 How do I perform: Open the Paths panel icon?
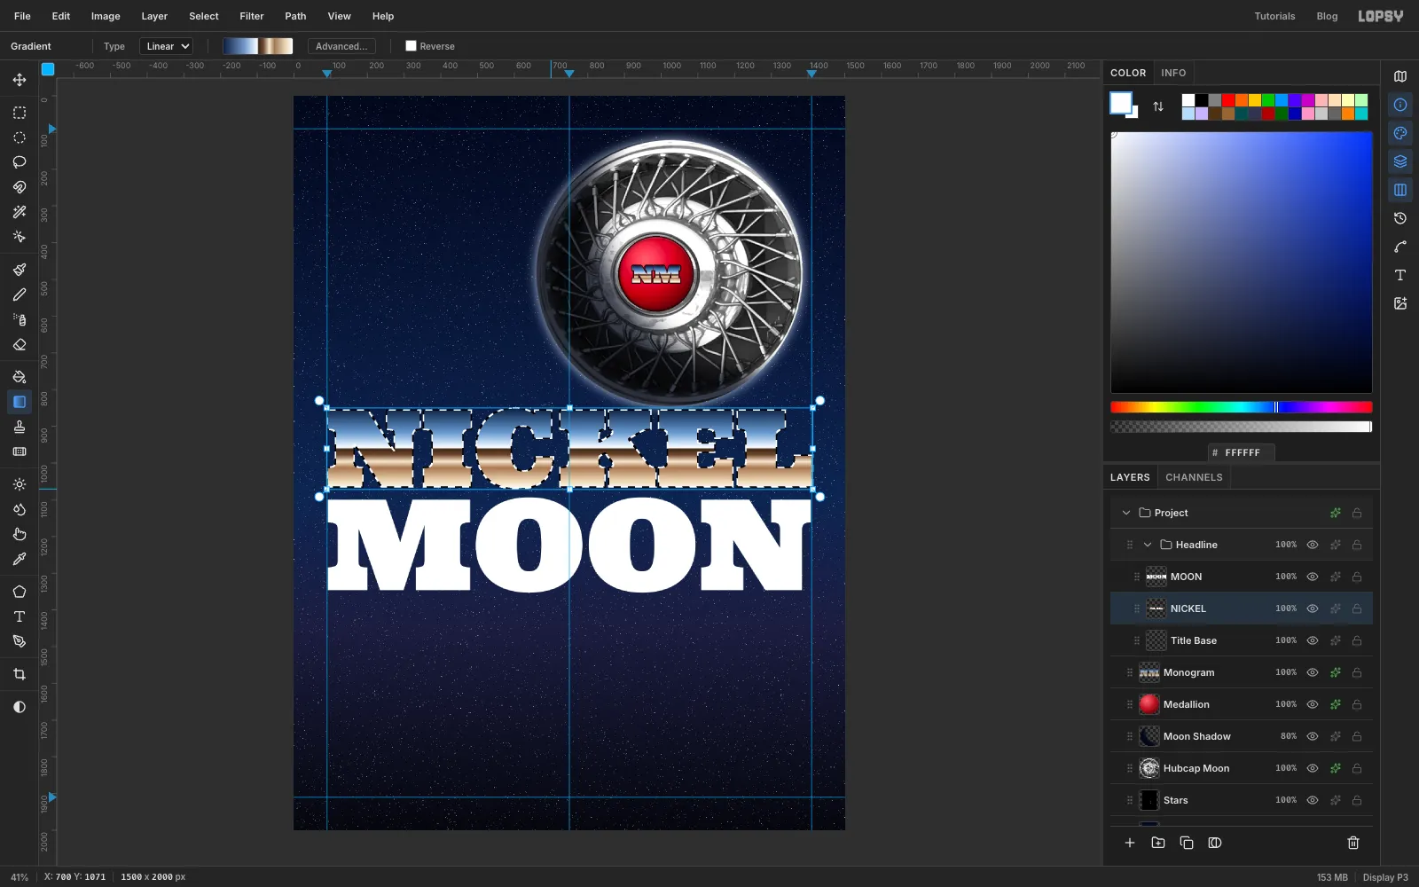[1400, 247]
